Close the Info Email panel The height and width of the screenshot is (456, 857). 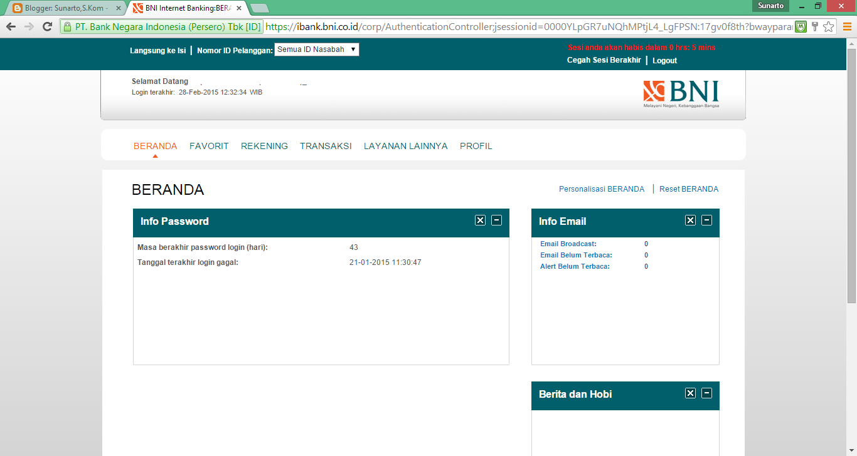pos(690,220)
